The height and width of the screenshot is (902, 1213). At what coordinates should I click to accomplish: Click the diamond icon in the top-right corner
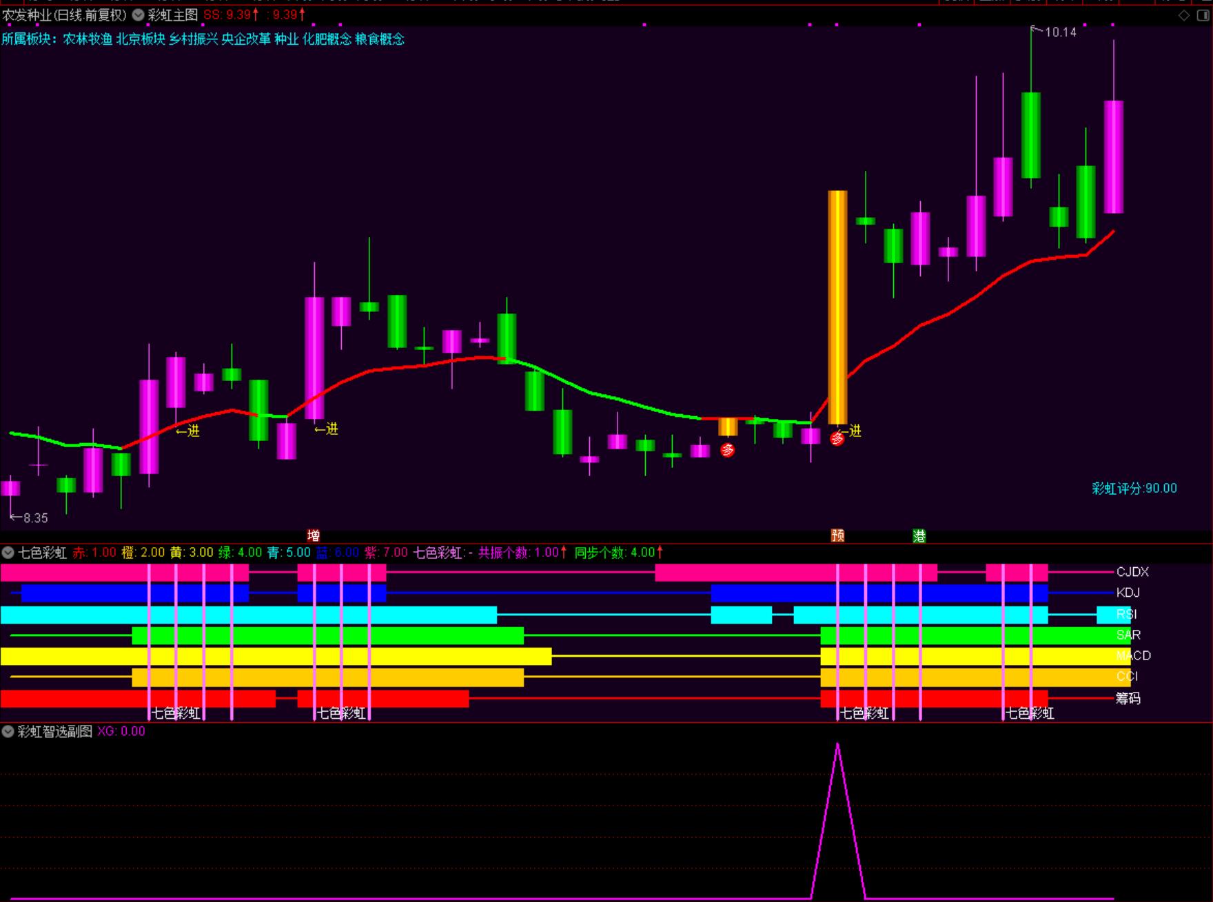(x=1184, y=15)
